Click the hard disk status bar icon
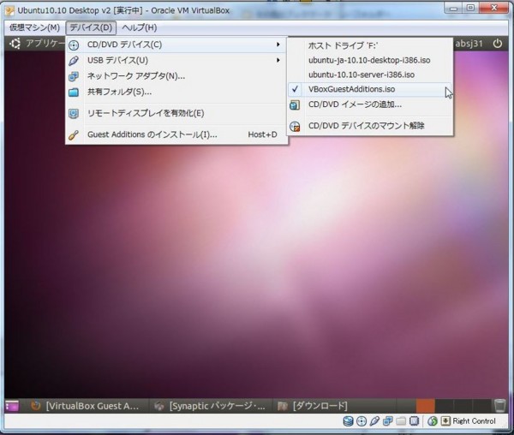Screen dimensions: 514x435 (348, 421)
